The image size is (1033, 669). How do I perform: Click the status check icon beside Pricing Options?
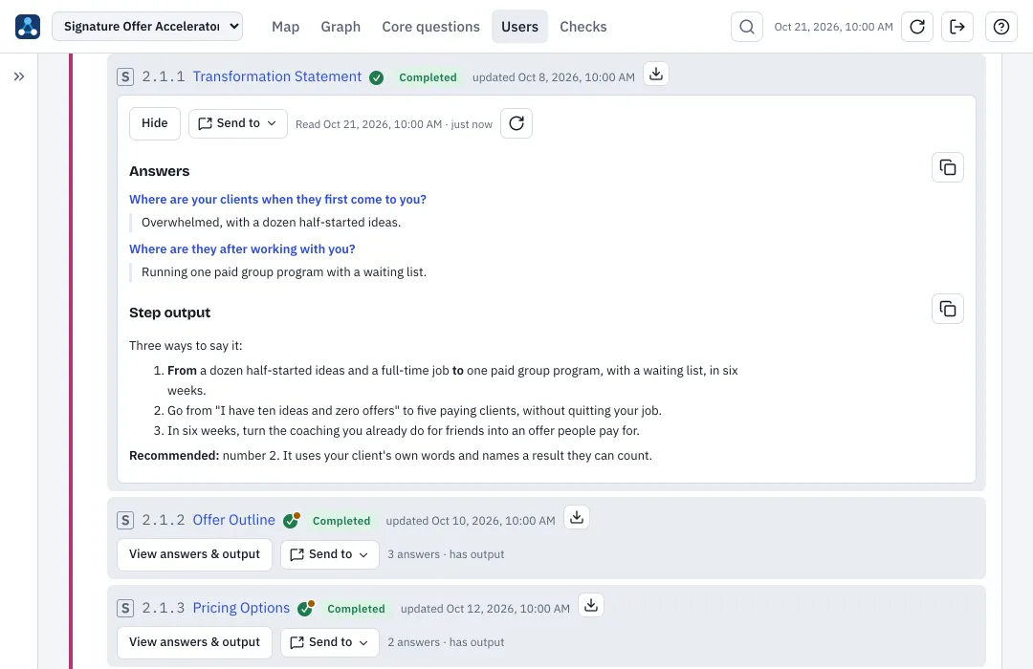click(x=306, y=608)
